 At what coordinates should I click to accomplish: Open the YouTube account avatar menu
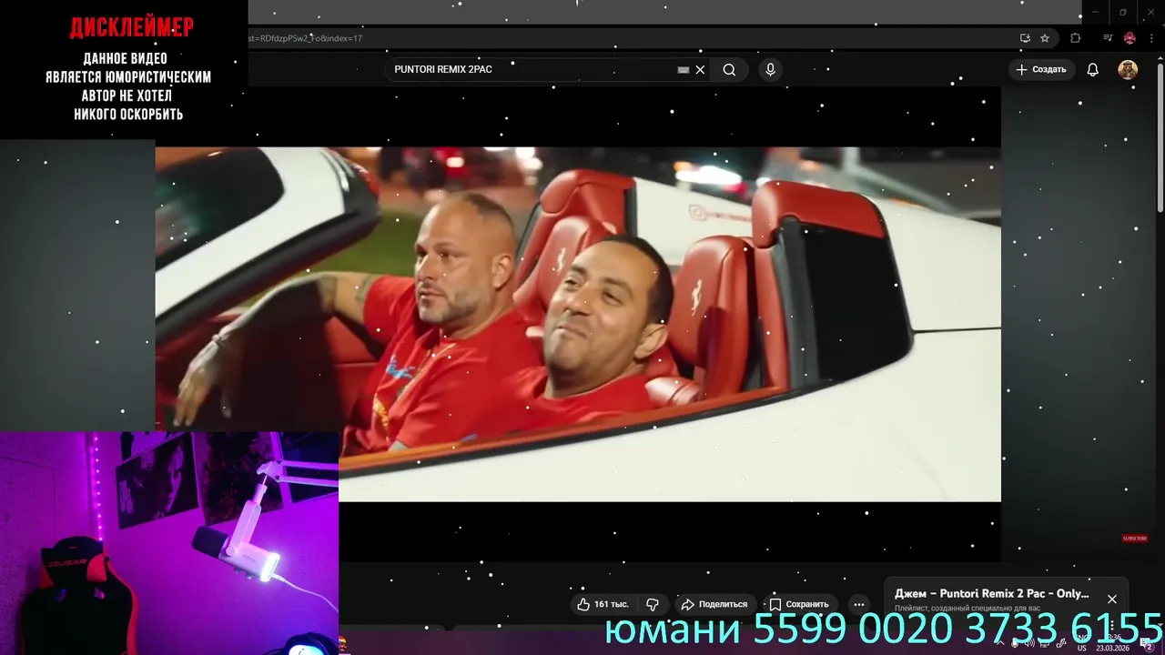point(1128,70)
